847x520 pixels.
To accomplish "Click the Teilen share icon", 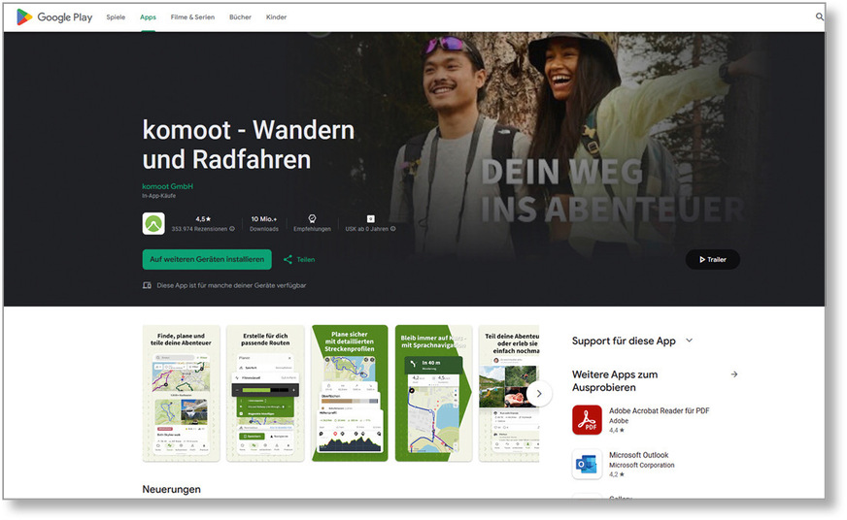I will tap(288, 260).
